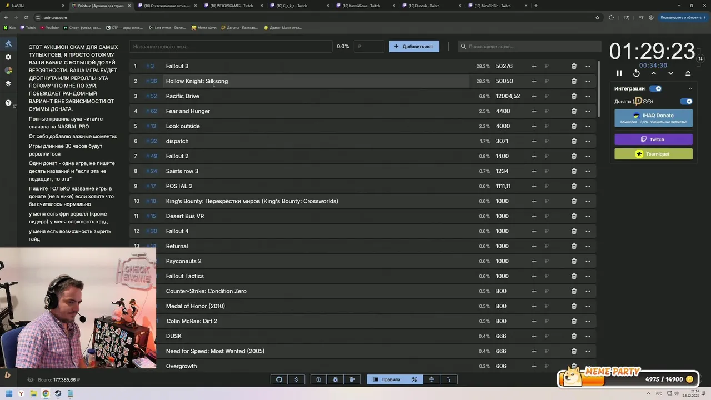The image size is (711, 400).
Task: Delete the DUSK lot
Action: (574, 336)
